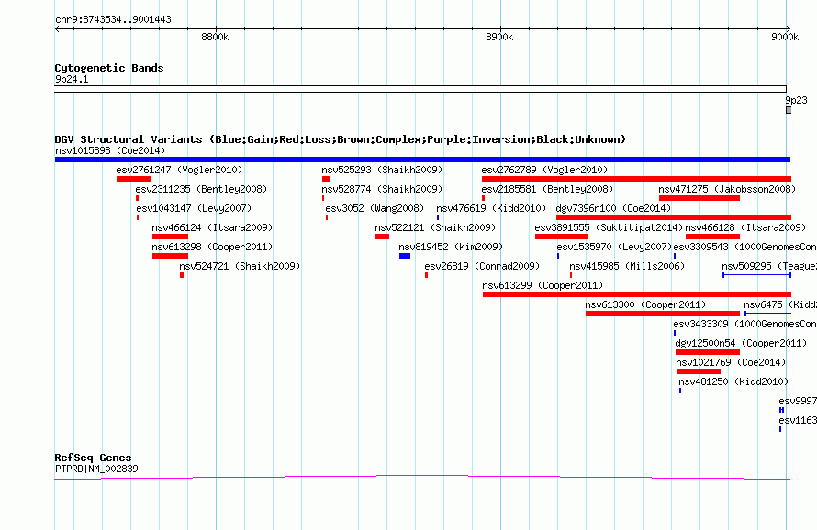
Task: Open nsv613299 (Cooper2011) variant label
Action: pyautogui.click(x=543, y=285)
